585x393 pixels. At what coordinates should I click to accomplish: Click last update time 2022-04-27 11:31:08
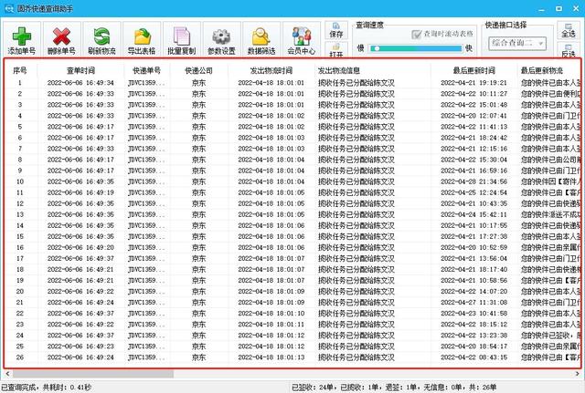click(x=473, y=302)
